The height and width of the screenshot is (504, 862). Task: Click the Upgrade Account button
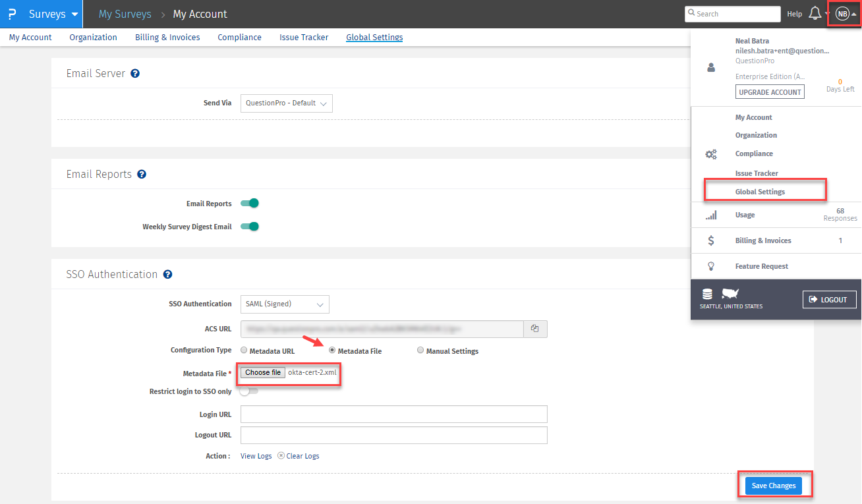coord(770,92)
